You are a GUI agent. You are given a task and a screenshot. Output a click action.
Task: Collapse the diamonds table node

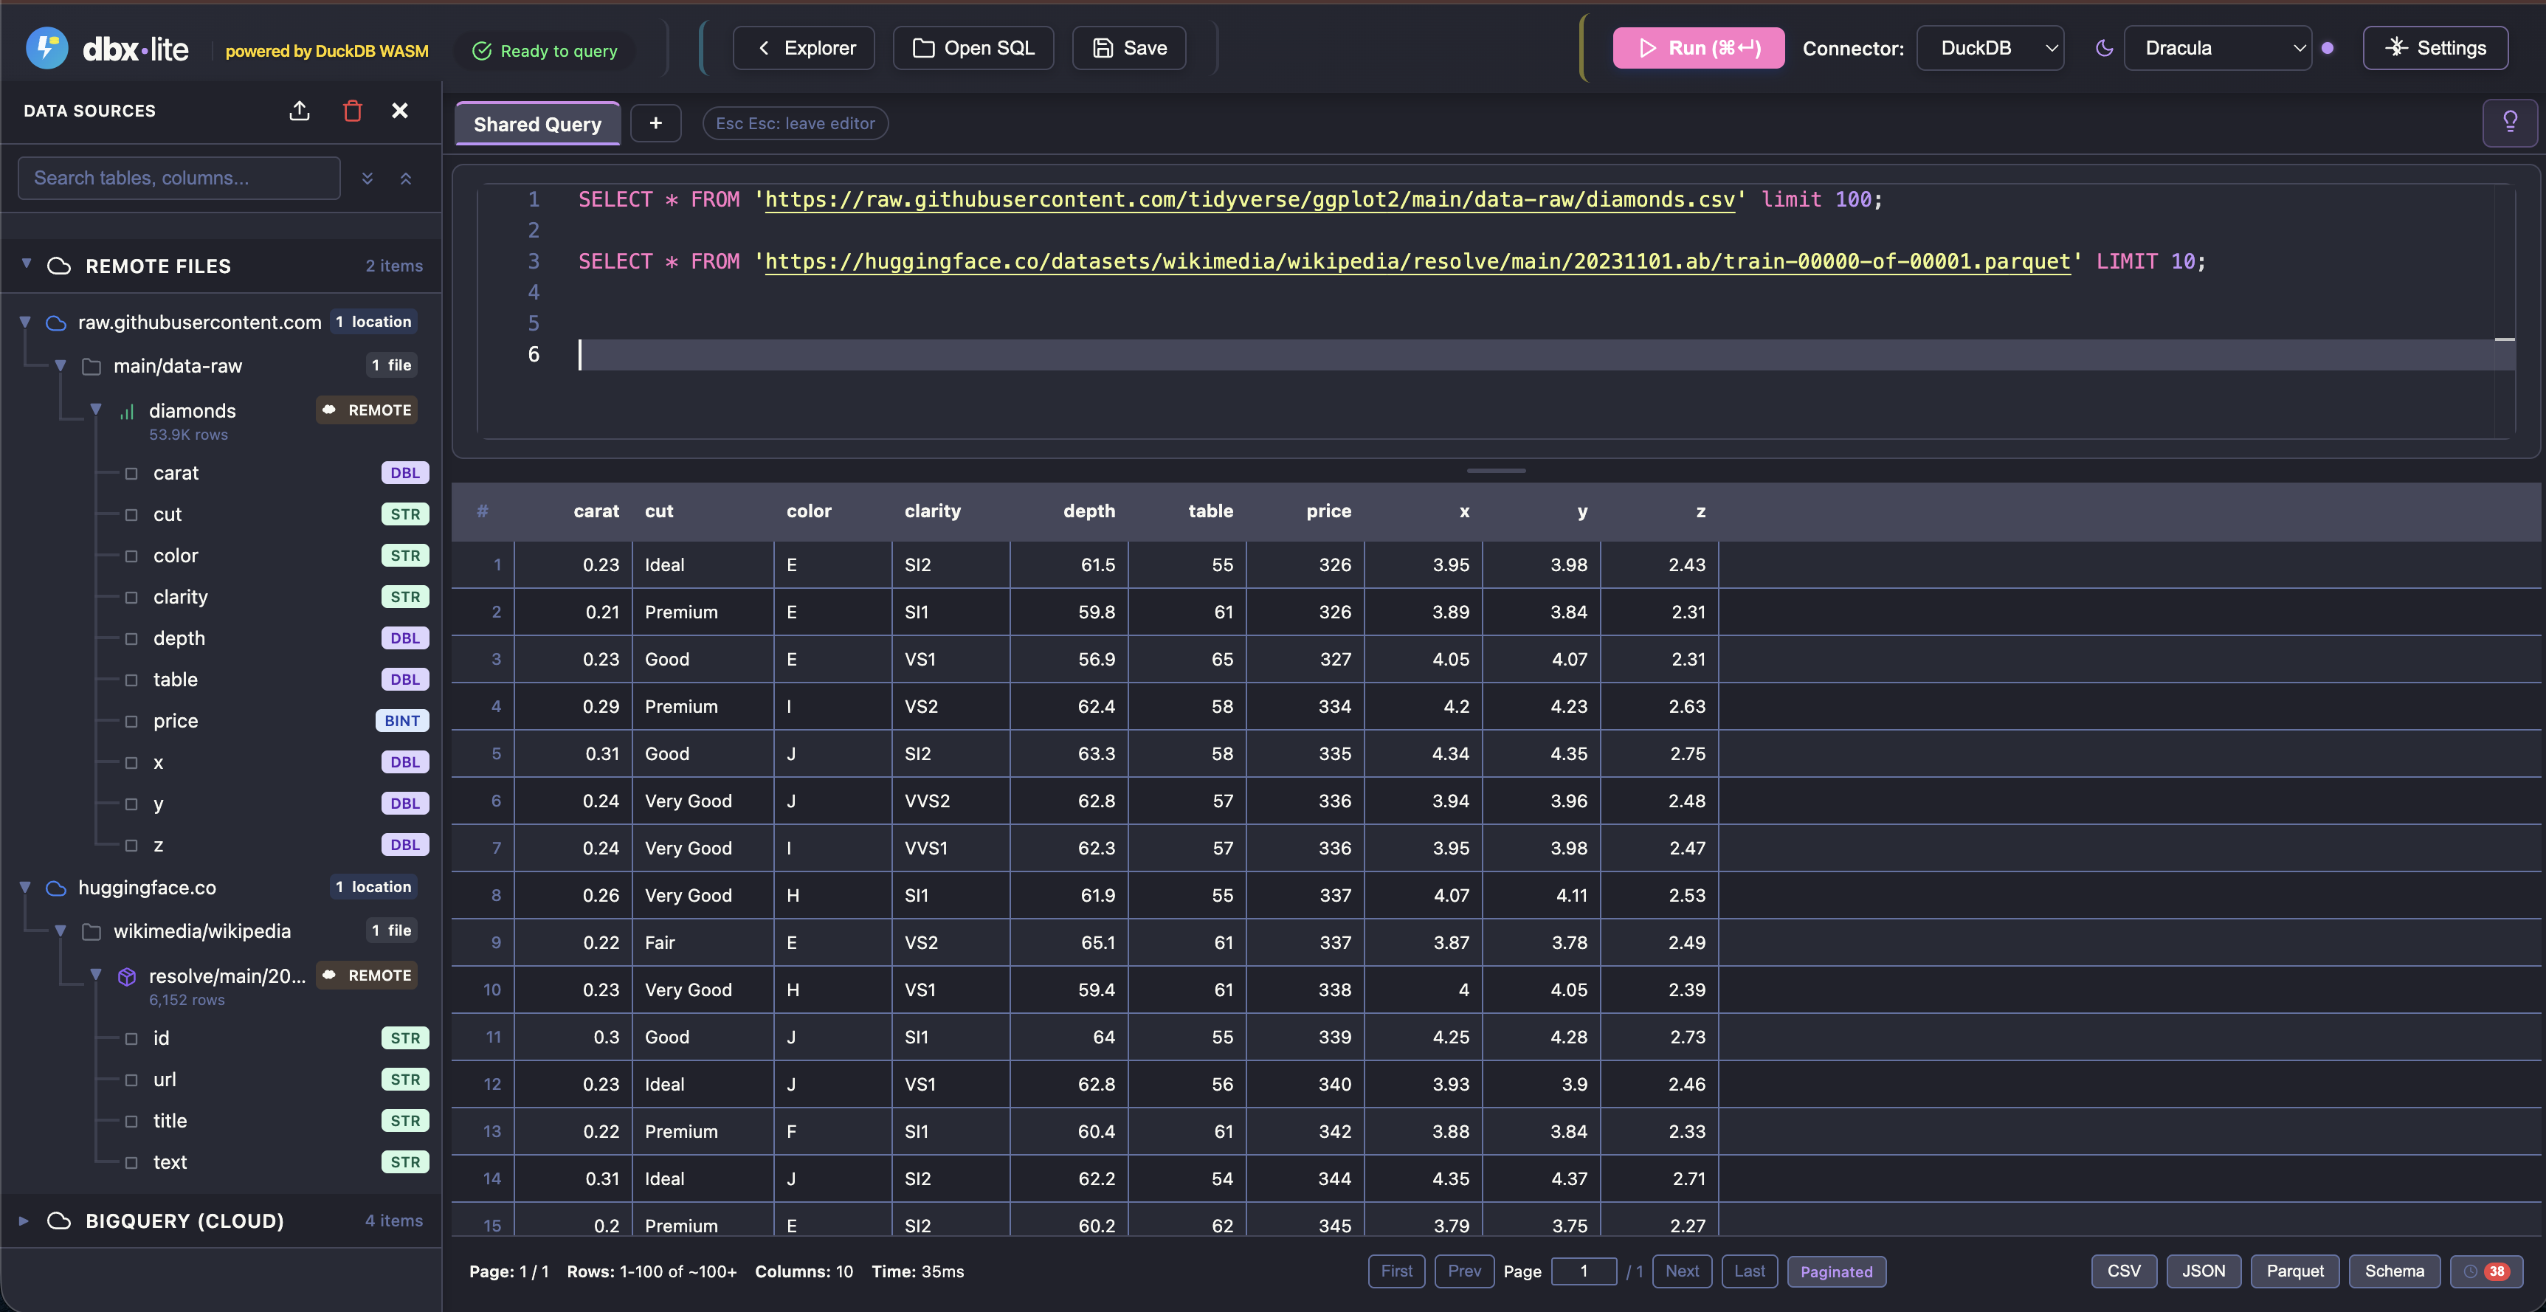[96, 409]
